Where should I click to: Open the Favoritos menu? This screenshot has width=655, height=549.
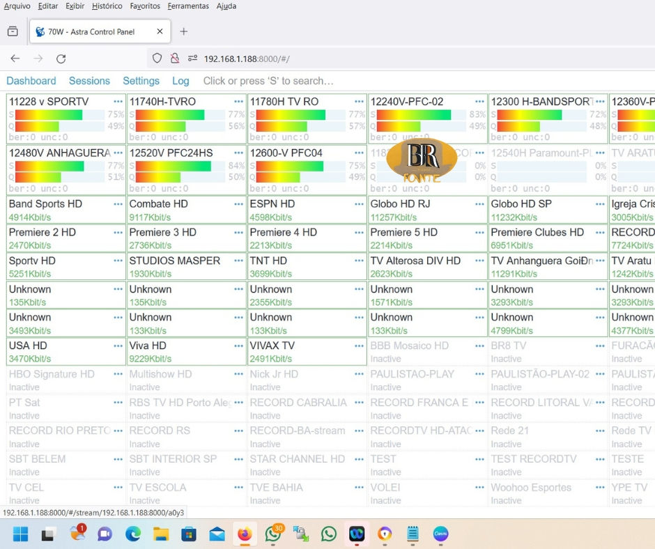point(145,6)
